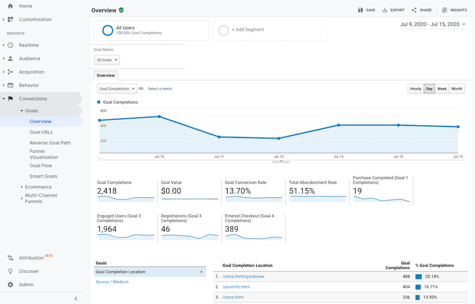Screen dimensions: 475x304
Task: Click the Goal Completions 2,418 sparkline card
Action: (x=126, y=191)
